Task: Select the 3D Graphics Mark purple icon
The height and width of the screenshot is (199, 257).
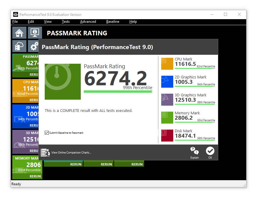Action: pyautogui.click(x=167, y=100)
